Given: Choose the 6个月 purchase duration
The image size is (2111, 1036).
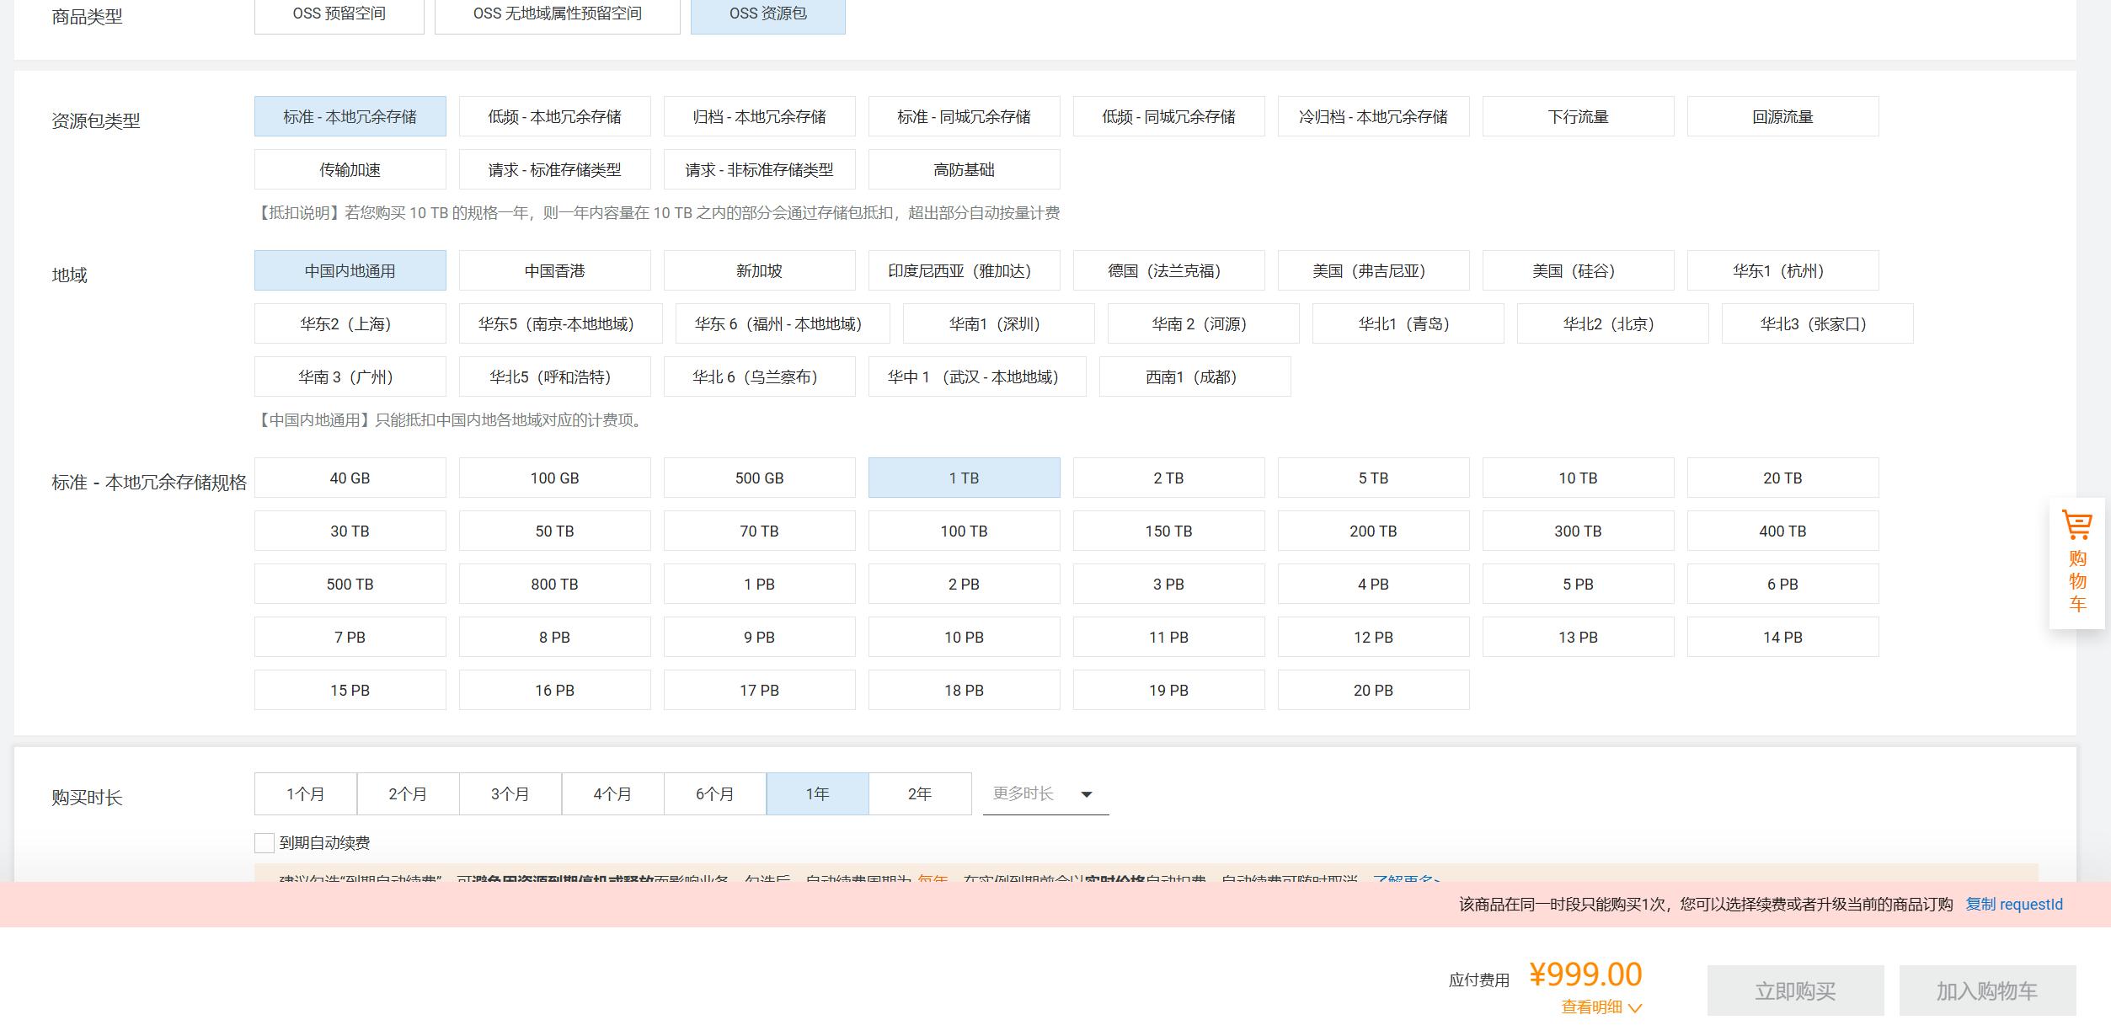Looking at the screenshot, I should pos(714,794).
